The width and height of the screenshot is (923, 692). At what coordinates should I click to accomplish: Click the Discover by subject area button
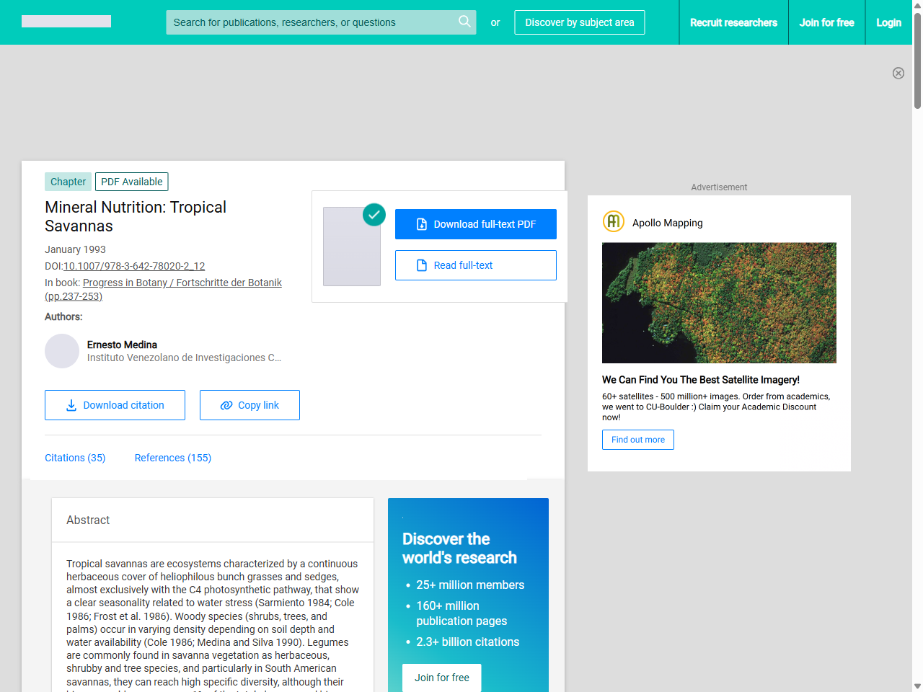click(x=579, y=22)
